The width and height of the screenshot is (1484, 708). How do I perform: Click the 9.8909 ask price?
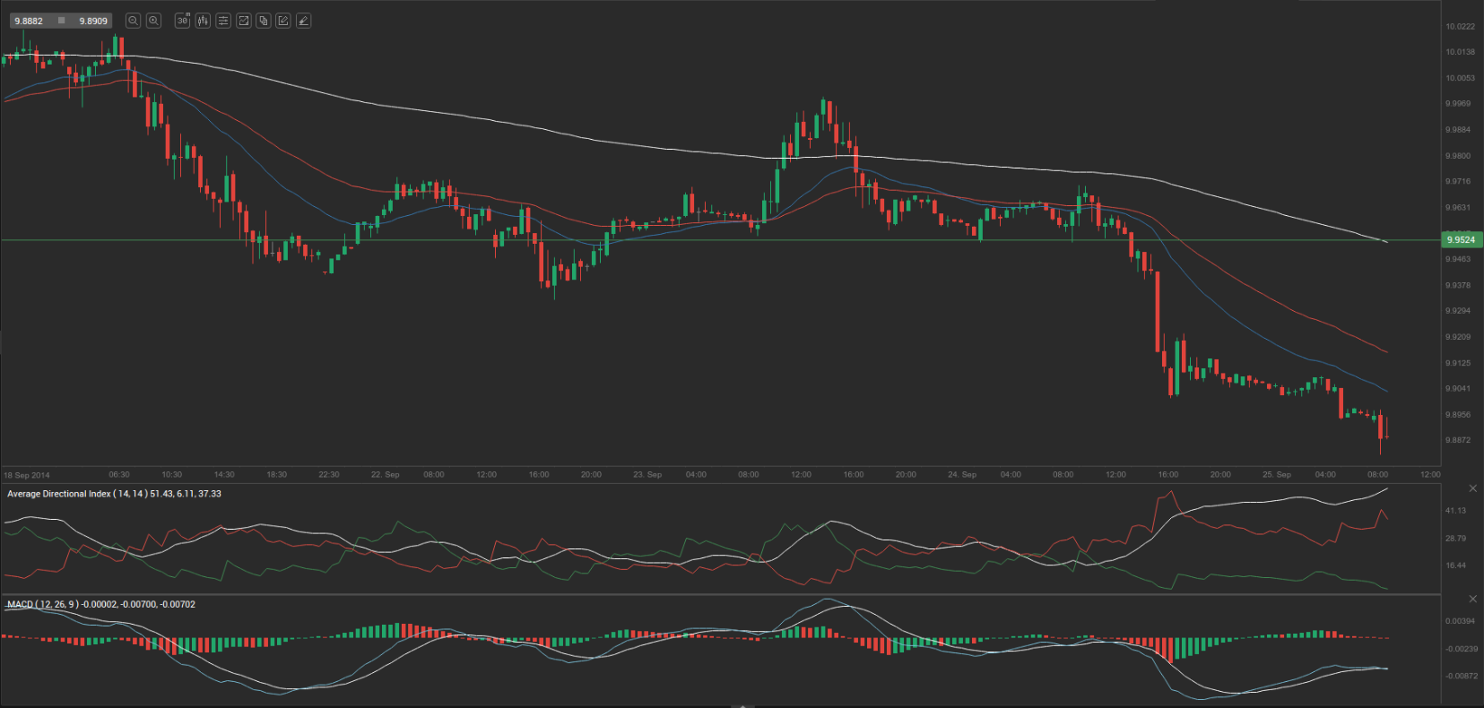pyautogui.click(x=93, y=21)
